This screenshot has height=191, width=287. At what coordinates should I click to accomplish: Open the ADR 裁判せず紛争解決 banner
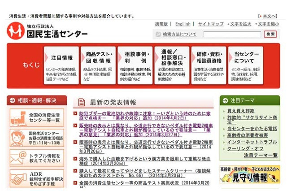tap(37, 178)
